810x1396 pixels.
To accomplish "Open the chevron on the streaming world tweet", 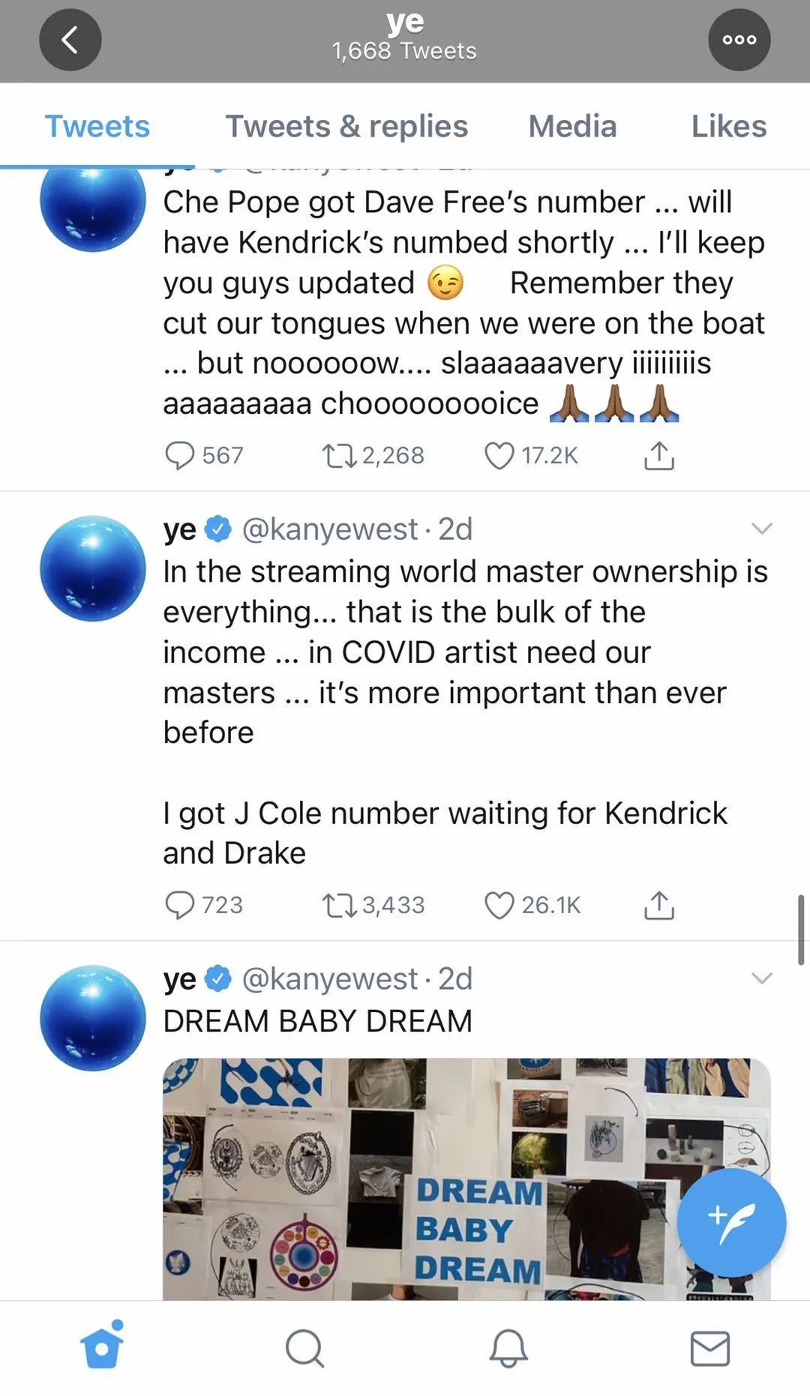I will pos(763,528).
